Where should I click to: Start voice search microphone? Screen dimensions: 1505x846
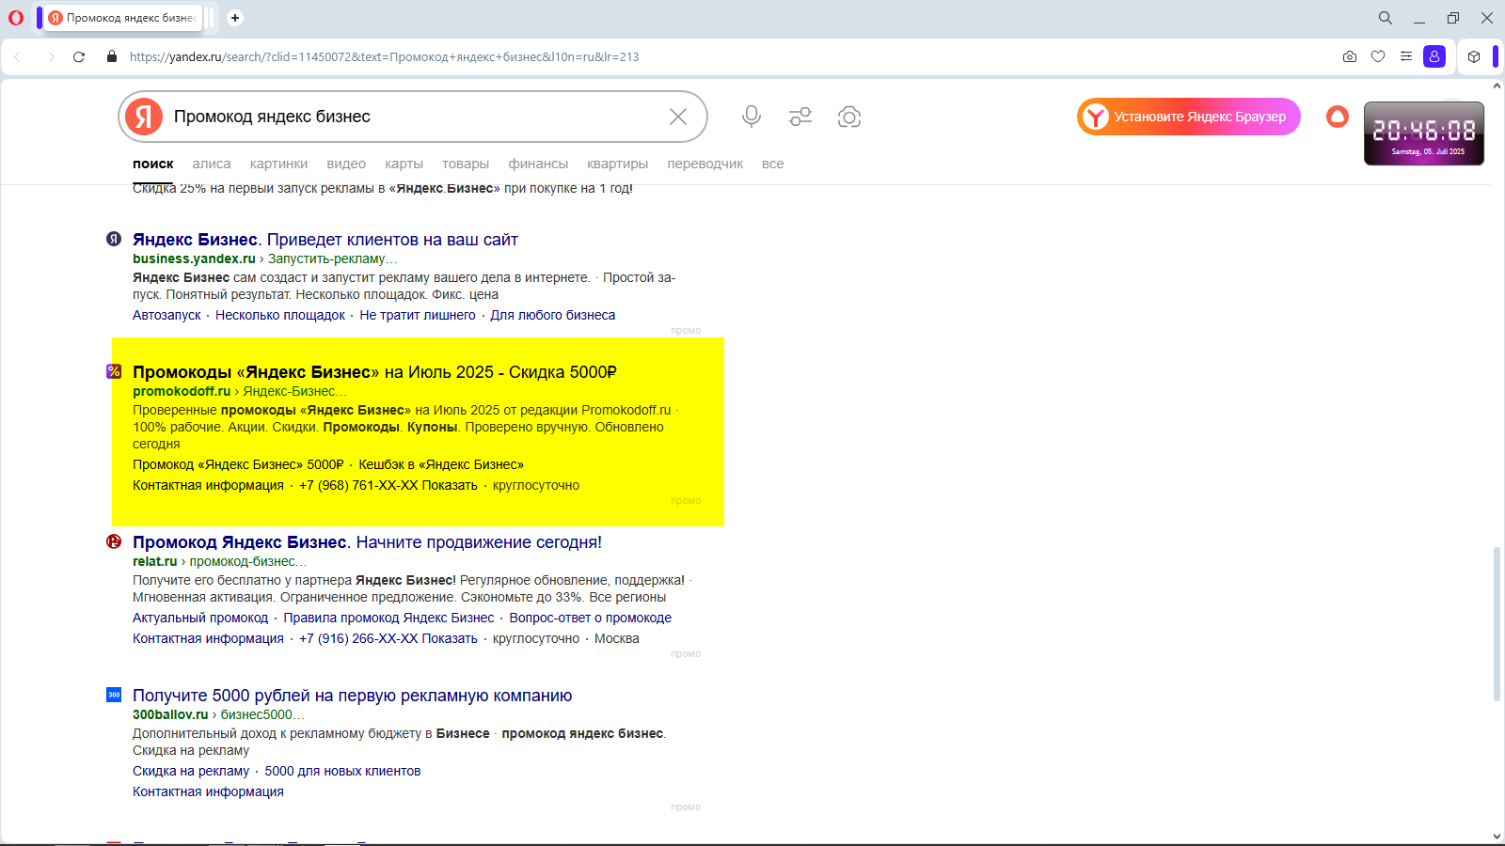752,117
